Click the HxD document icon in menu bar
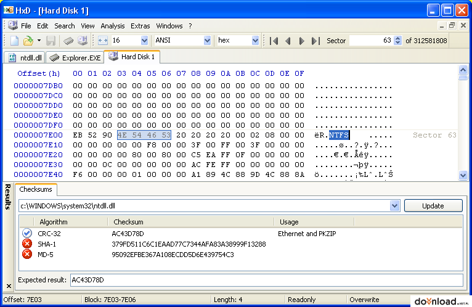The height and width of the screenshot is (307, 472). point(13,25)
